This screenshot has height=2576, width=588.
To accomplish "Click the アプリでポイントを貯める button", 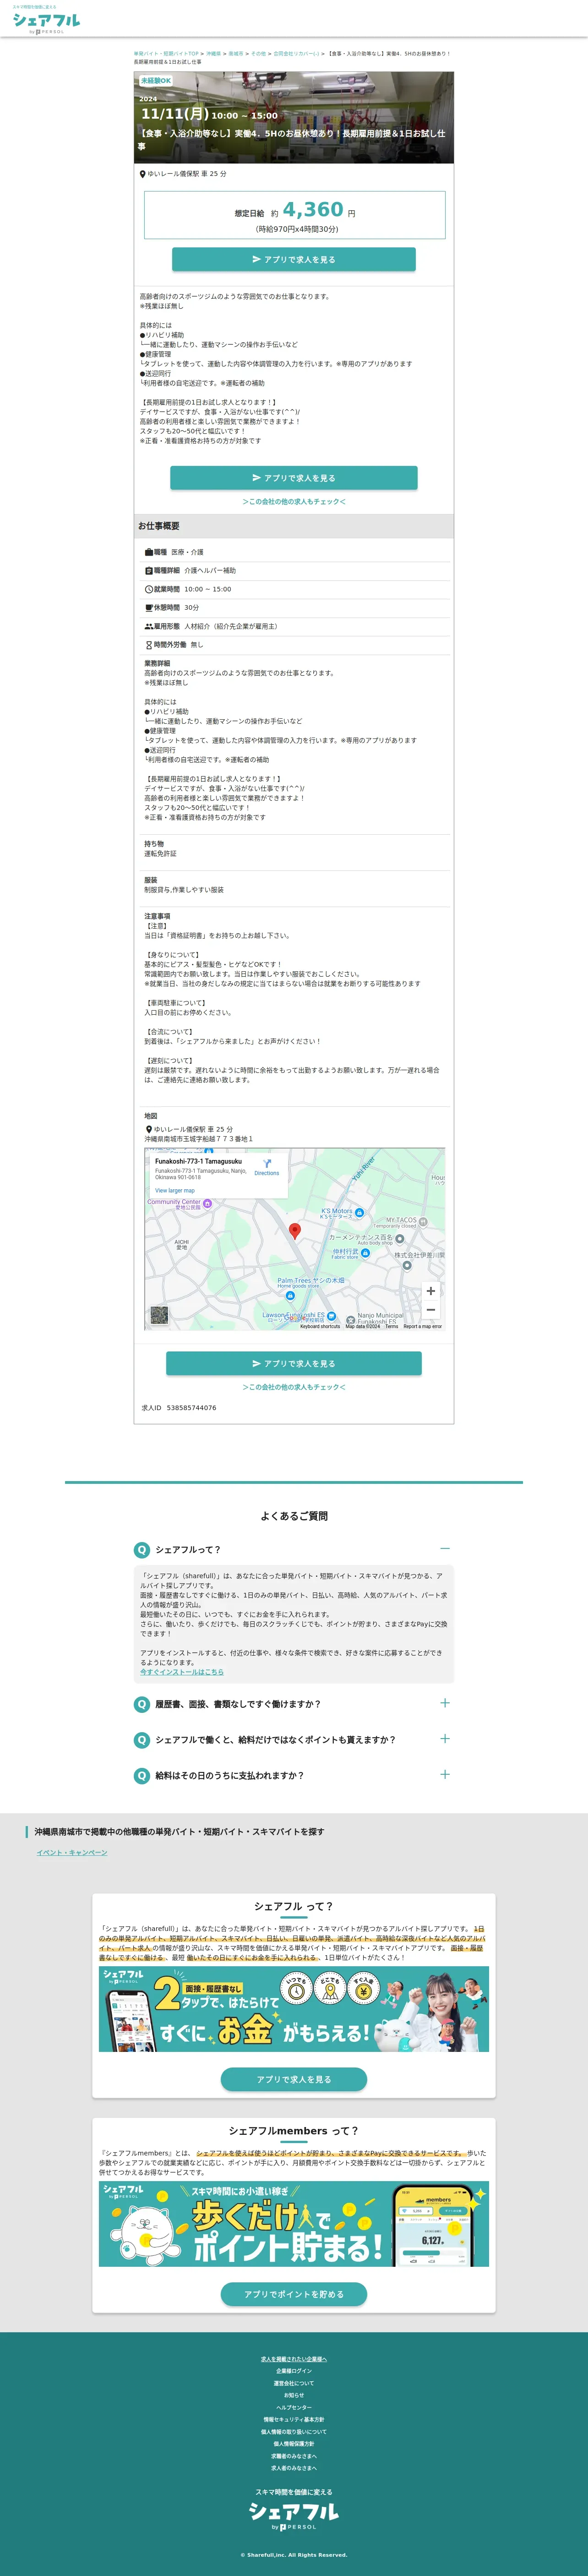I will (x=294, y=2294).
